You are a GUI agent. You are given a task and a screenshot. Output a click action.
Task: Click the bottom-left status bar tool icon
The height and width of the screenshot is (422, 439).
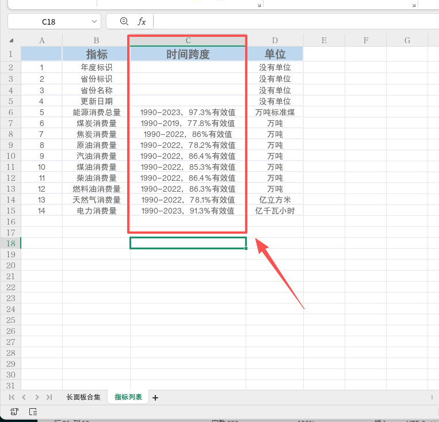pos(14,412)
